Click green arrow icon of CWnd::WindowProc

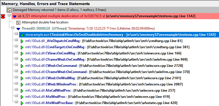(x=22, y=85)
